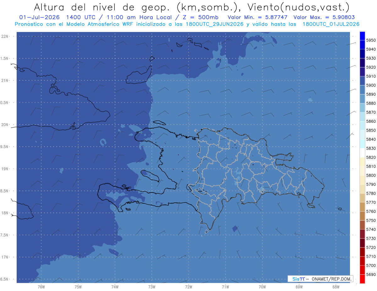This screenshot has width=377, height=291.
Task: Click the '1800UTC_01JUL2026' valid-until time
Action: [331, 24]
